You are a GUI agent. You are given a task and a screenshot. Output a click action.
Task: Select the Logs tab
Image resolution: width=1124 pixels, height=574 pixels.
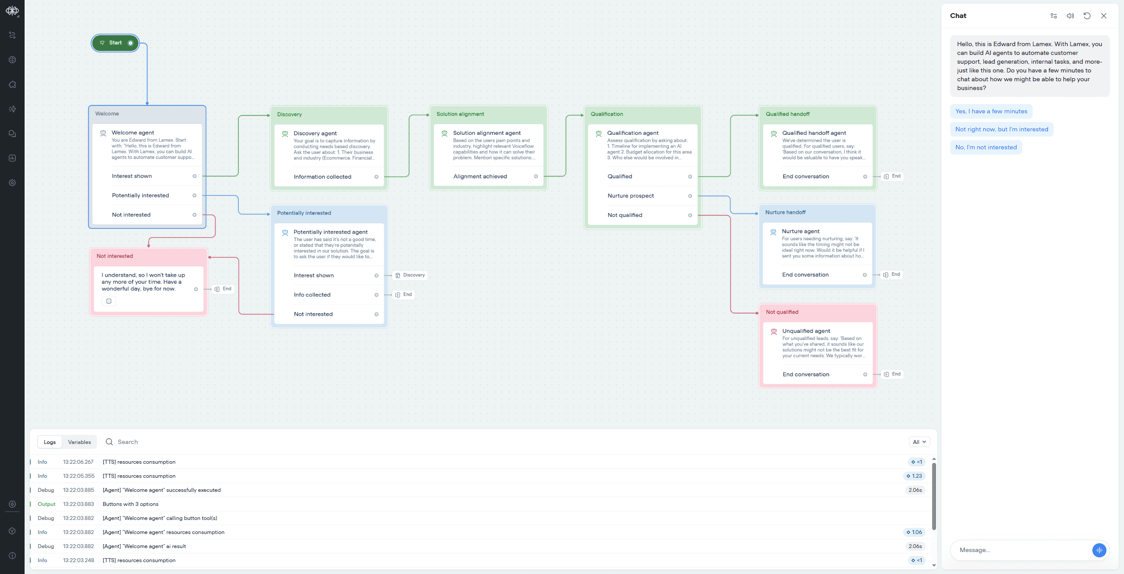click(x=50, y=442)
